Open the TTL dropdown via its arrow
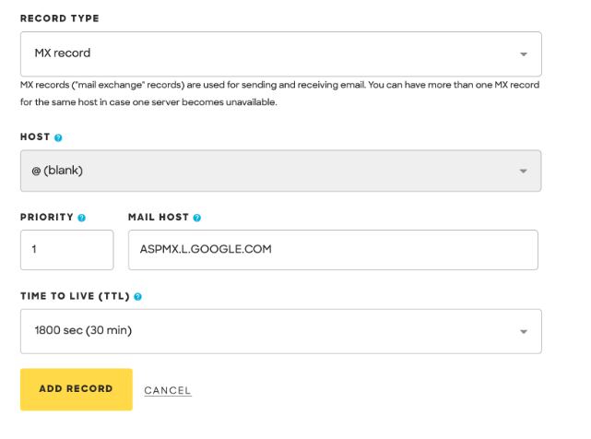The width and height of the screenshot is (591, 439). click(524, 331)
